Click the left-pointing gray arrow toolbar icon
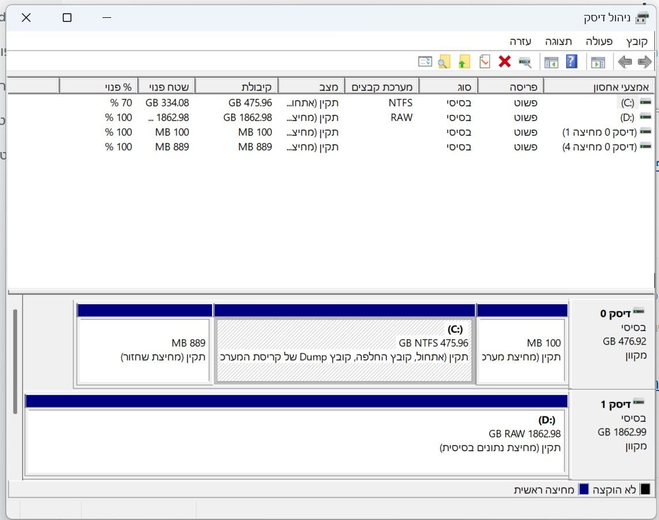Screen dimensions: 659x520 click(625, 62)
